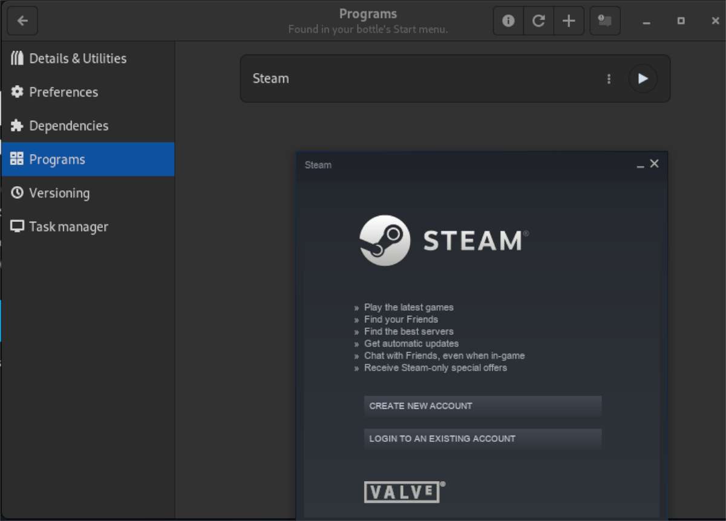This screenshot has width=726, height=521.
Task: Add a new program with plus button
Action: point(569,21)
